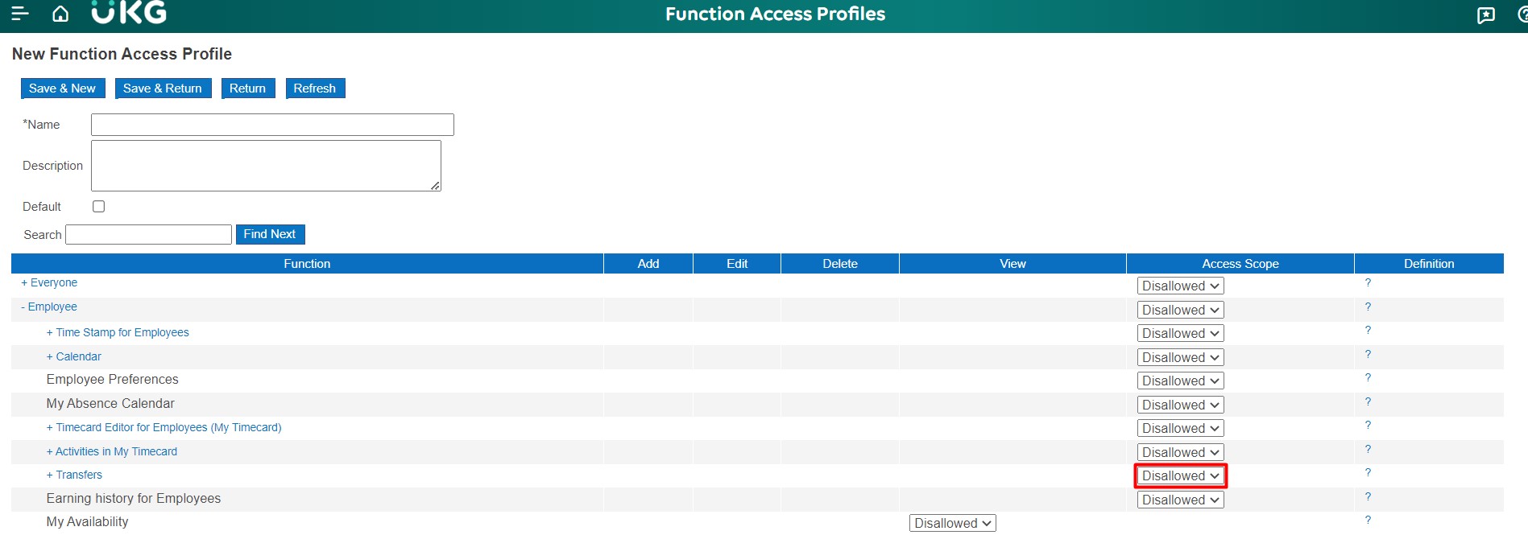Open Access Scope dropdown for Everyone
Image resolution: width=1528 pixels, height=535 pixels.
point(1180,286)
